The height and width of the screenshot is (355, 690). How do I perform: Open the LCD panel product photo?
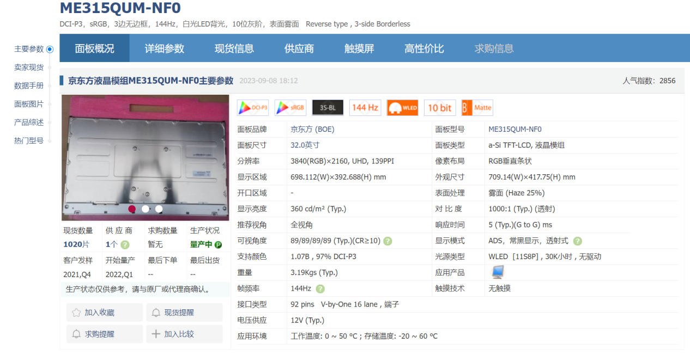coord(146,158)
